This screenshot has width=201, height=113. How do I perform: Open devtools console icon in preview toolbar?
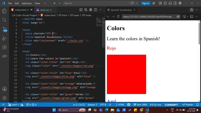(x=192, y=17)
